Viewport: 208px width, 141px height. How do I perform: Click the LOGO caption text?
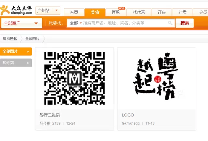pyautogui.click(x=128, y=115)
